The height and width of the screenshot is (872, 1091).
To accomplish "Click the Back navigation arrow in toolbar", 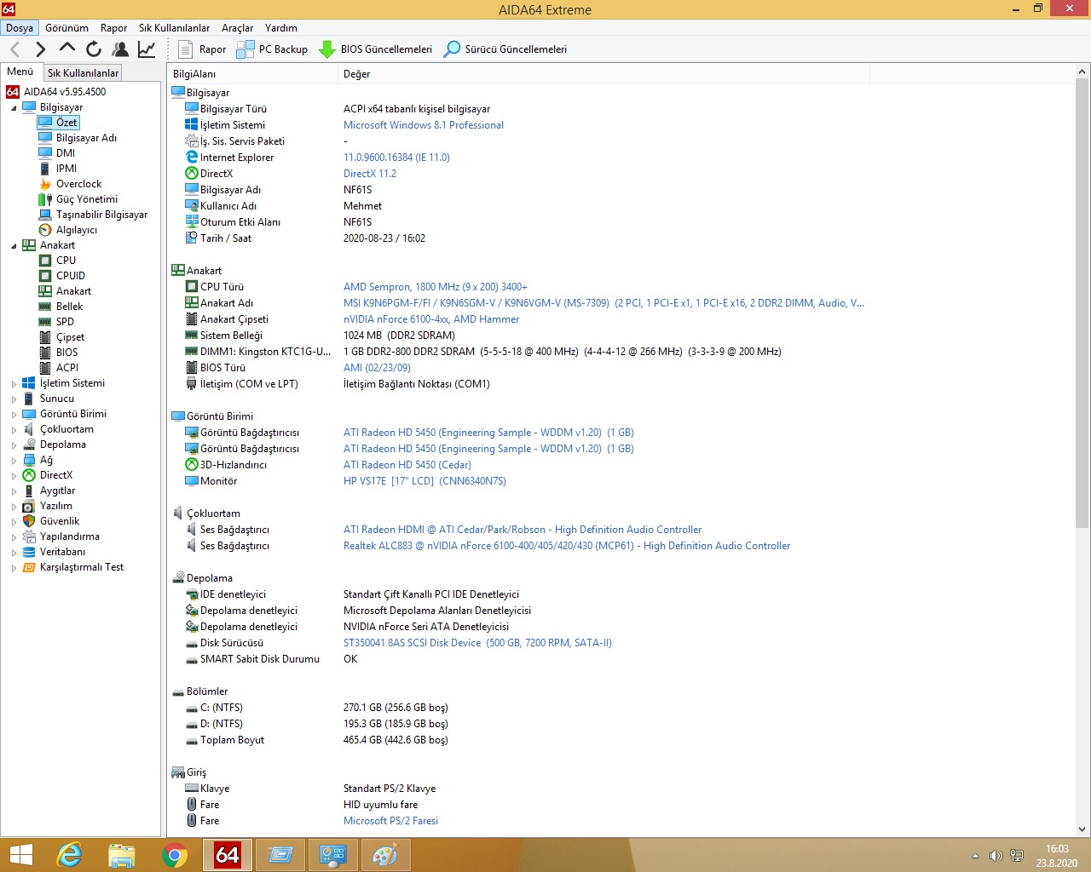I will (14, 49).
